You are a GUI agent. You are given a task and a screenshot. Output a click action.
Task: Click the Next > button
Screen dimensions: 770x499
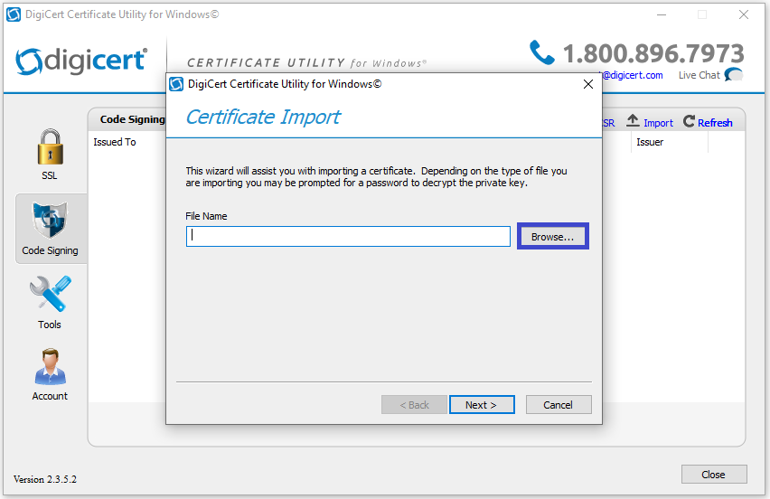point(481,405)
